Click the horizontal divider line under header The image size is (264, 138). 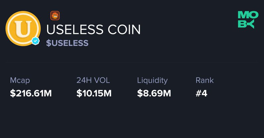tap(132, 62)
